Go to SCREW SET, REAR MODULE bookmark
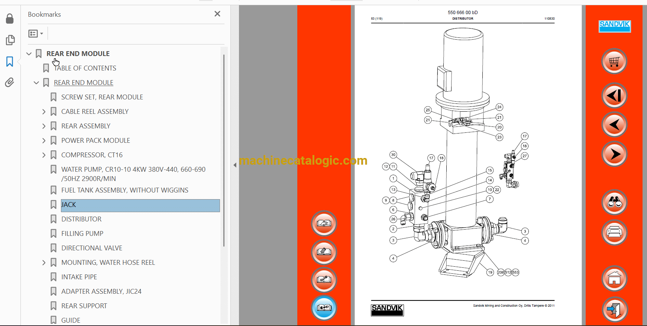The image size is (647, 326). click(x=102, y=97)
